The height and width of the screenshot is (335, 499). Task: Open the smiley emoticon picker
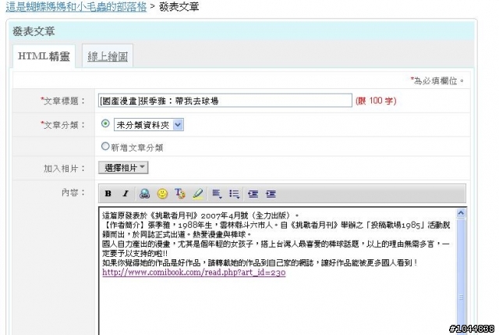(x=162, y=194)
